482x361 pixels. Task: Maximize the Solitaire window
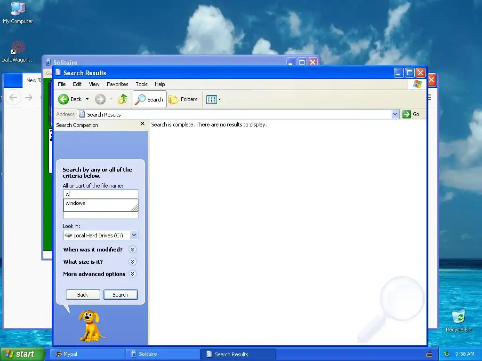coord(302,62)
